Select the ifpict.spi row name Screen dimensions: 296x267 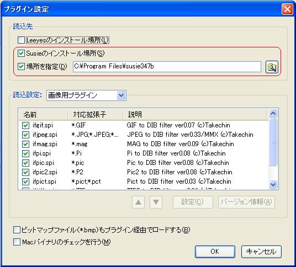tap(44, 181)
